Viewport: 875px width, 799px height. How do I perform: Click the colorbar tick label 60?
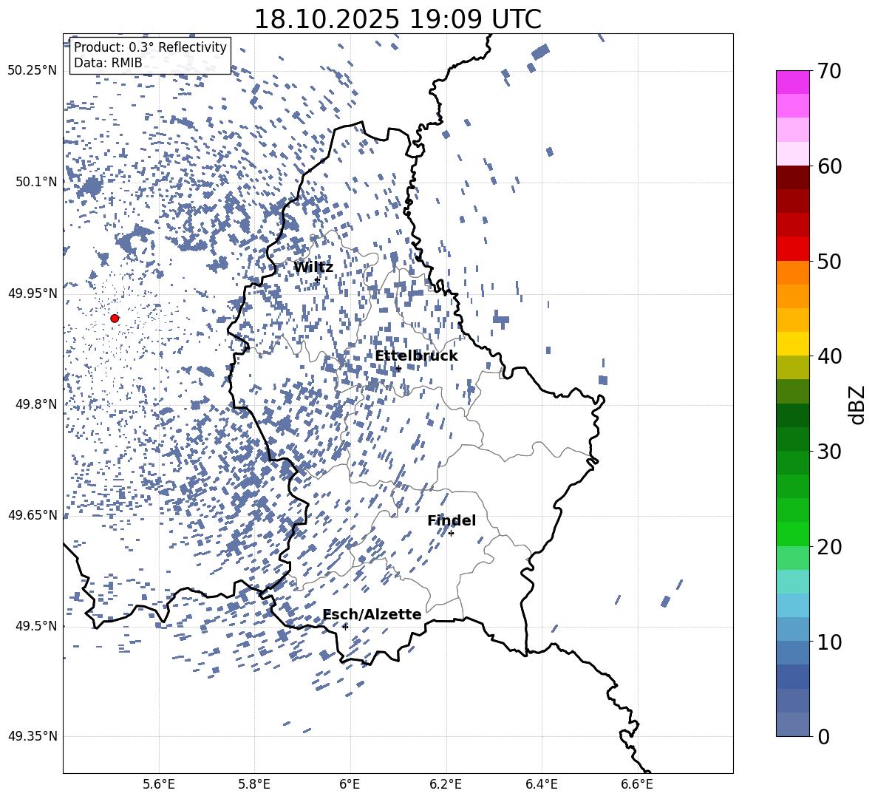click(x=828, y=166)
